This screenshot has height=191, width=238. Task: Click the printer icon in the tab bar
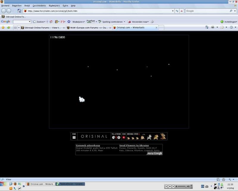tap(213, 27)
